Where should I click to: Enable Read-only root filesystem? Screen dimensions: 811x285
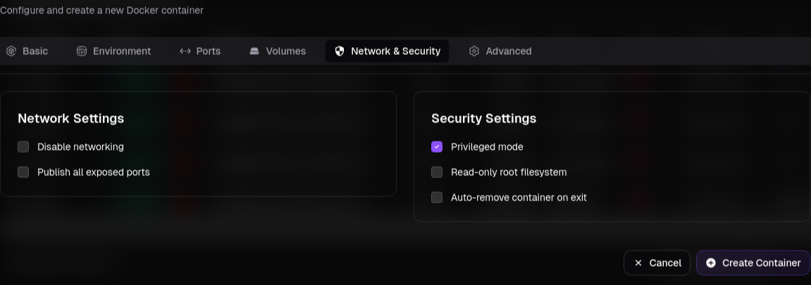[437, 172]
